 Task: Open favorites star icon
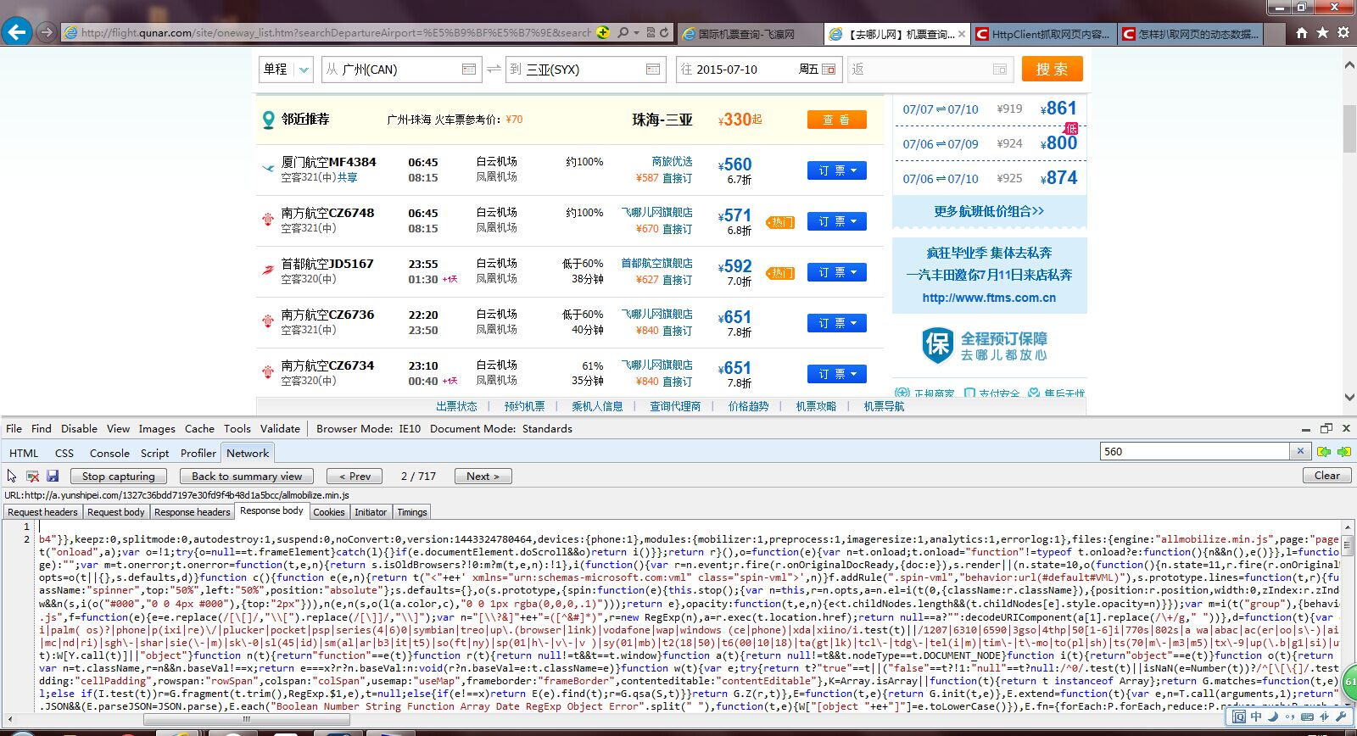[x=1322, y=32]
